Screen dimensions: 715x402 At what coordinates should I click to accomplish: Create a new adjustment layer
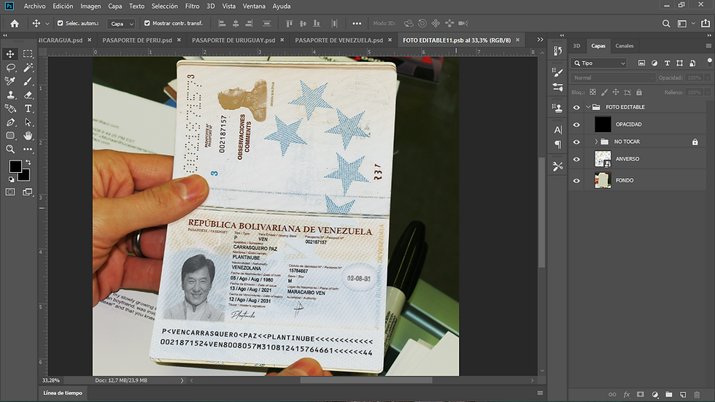point(655,394)
